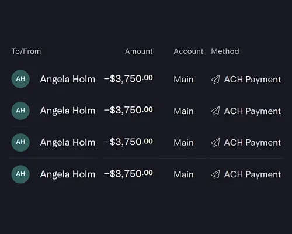Click paper plane icon in first row
Screen dimensions: 292x234
[x=215, y=80]
